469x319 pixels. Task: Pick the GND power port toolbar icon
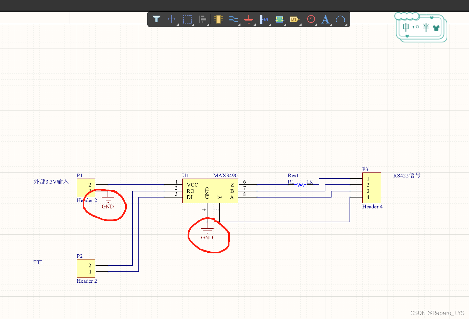(249, 20)
